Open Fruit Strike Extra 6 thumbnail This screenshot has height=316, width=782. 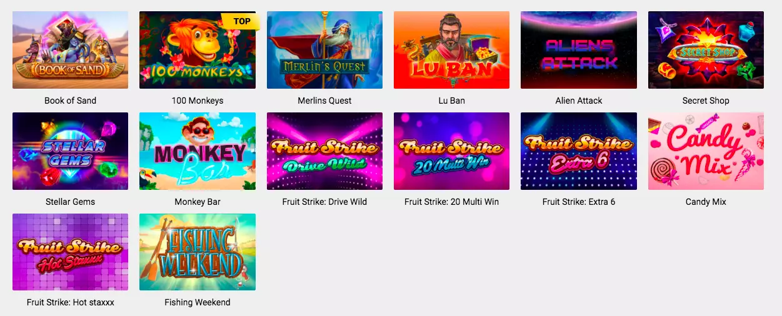tap(579, 151)
